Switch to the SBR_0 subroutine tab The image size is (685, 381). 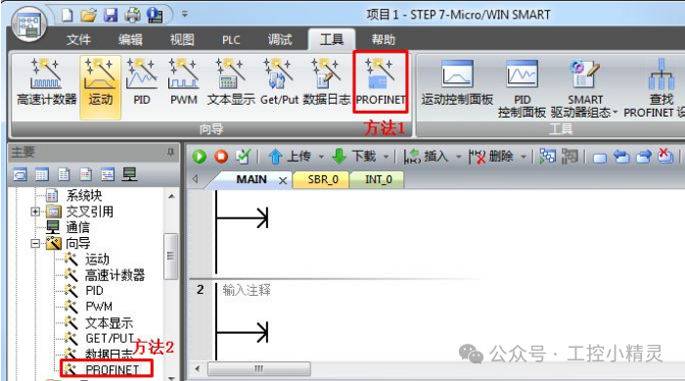[x=323, y=180]
